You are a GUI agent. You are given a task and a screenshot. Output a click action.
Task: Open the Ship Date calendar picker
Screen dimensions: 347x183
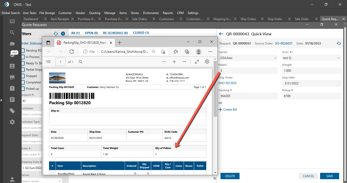click(338, 83)
